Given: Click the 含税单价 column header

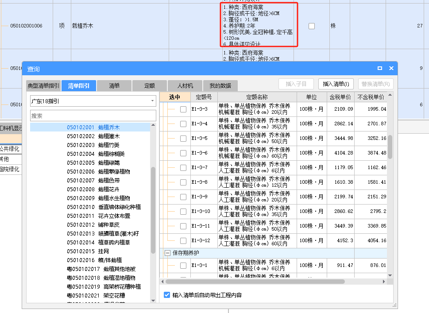Looking at the screenshot, I should click(x=340, y=97).
